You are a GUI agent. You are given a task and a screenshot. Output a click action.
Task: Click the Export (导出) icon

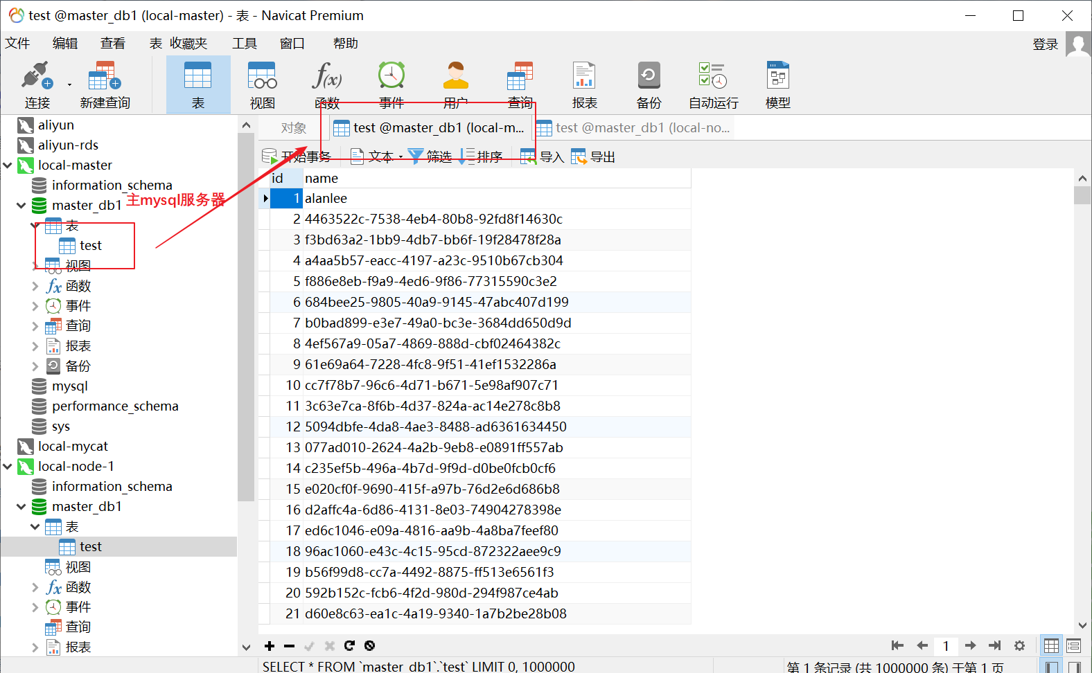coord(593,156)
